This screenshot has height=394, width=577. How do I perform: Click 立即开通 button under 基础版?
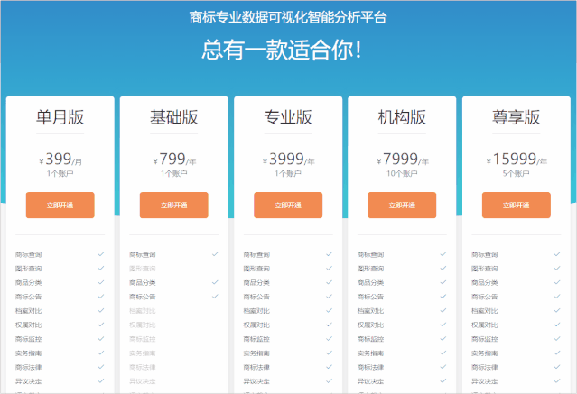coord(174,205)
